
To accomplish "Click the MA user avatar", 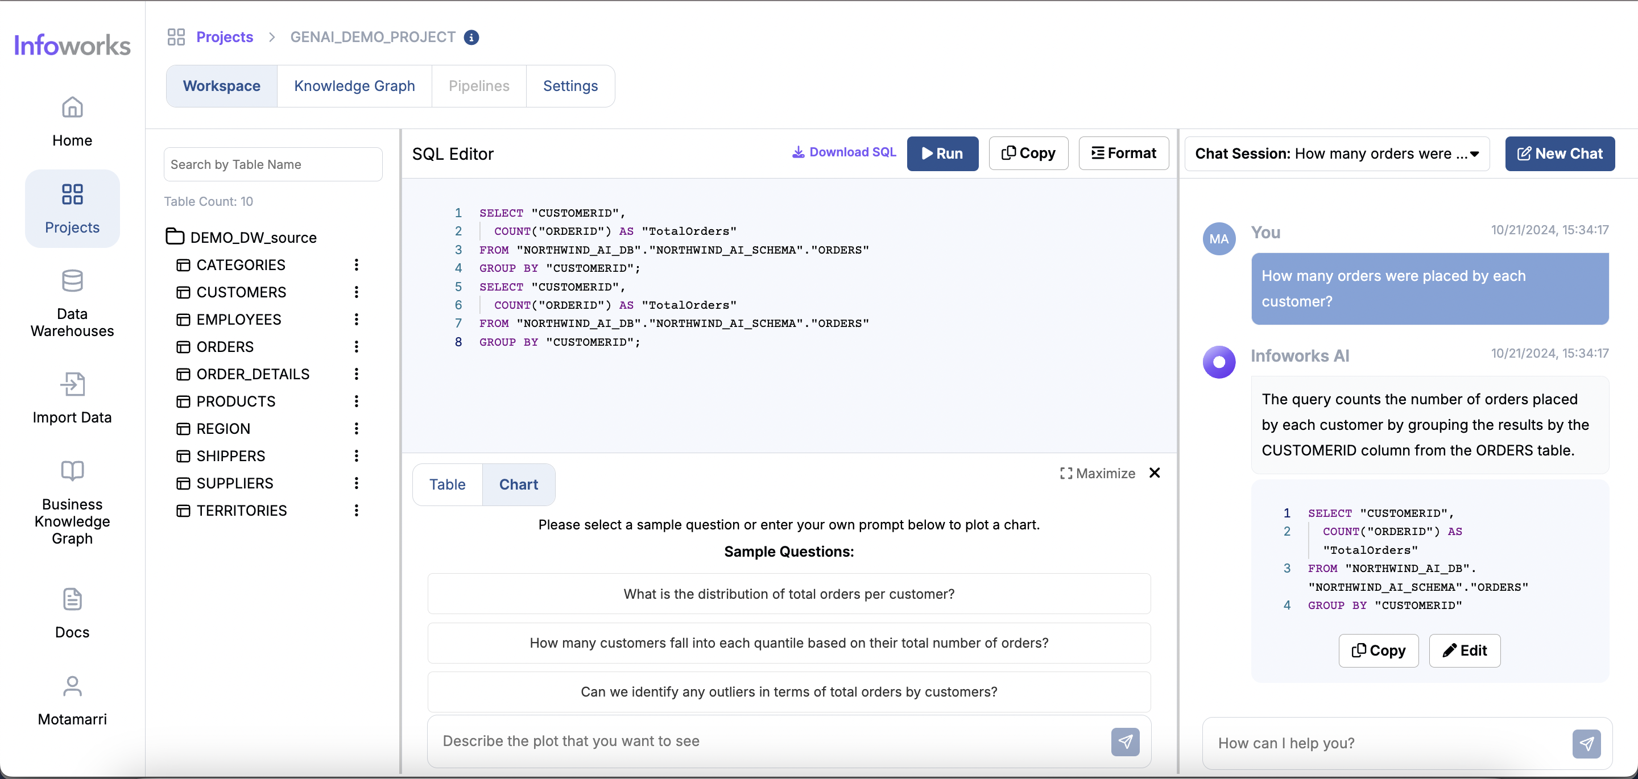I will pyautogui.click(x=1218, y=238).
